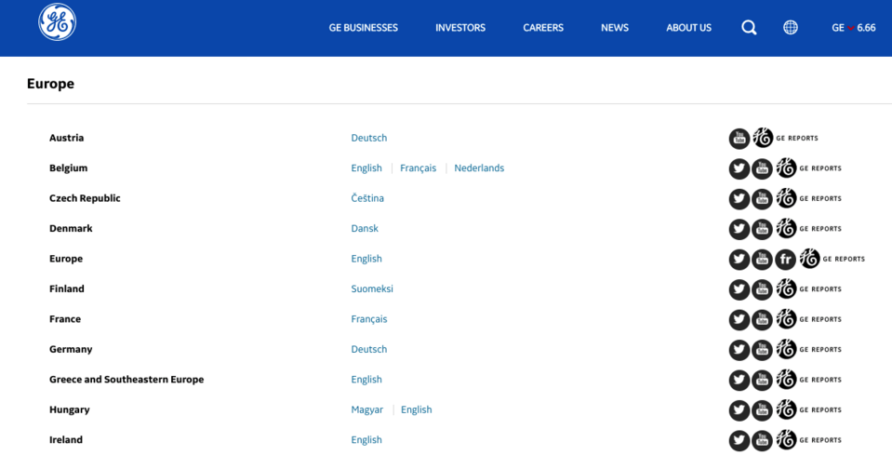Click the Europe row's 'fr' icon
892x456 pixels.
786,259
